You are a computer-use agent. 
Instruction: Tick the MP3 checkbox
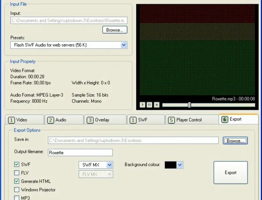click(x=16, y=198)
